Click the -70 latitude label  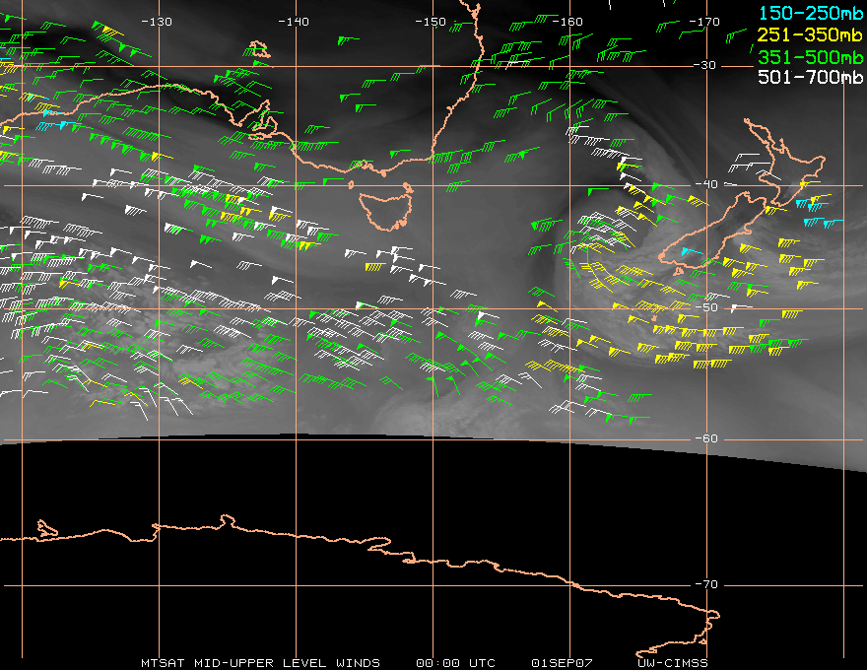(706, 584)
